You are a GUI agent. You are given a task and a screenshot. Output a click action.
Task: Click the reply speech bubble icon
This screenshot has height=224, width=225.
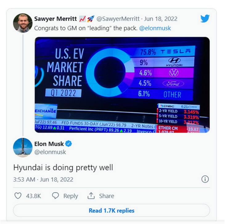pyautogui.click(x=55, y=196)
